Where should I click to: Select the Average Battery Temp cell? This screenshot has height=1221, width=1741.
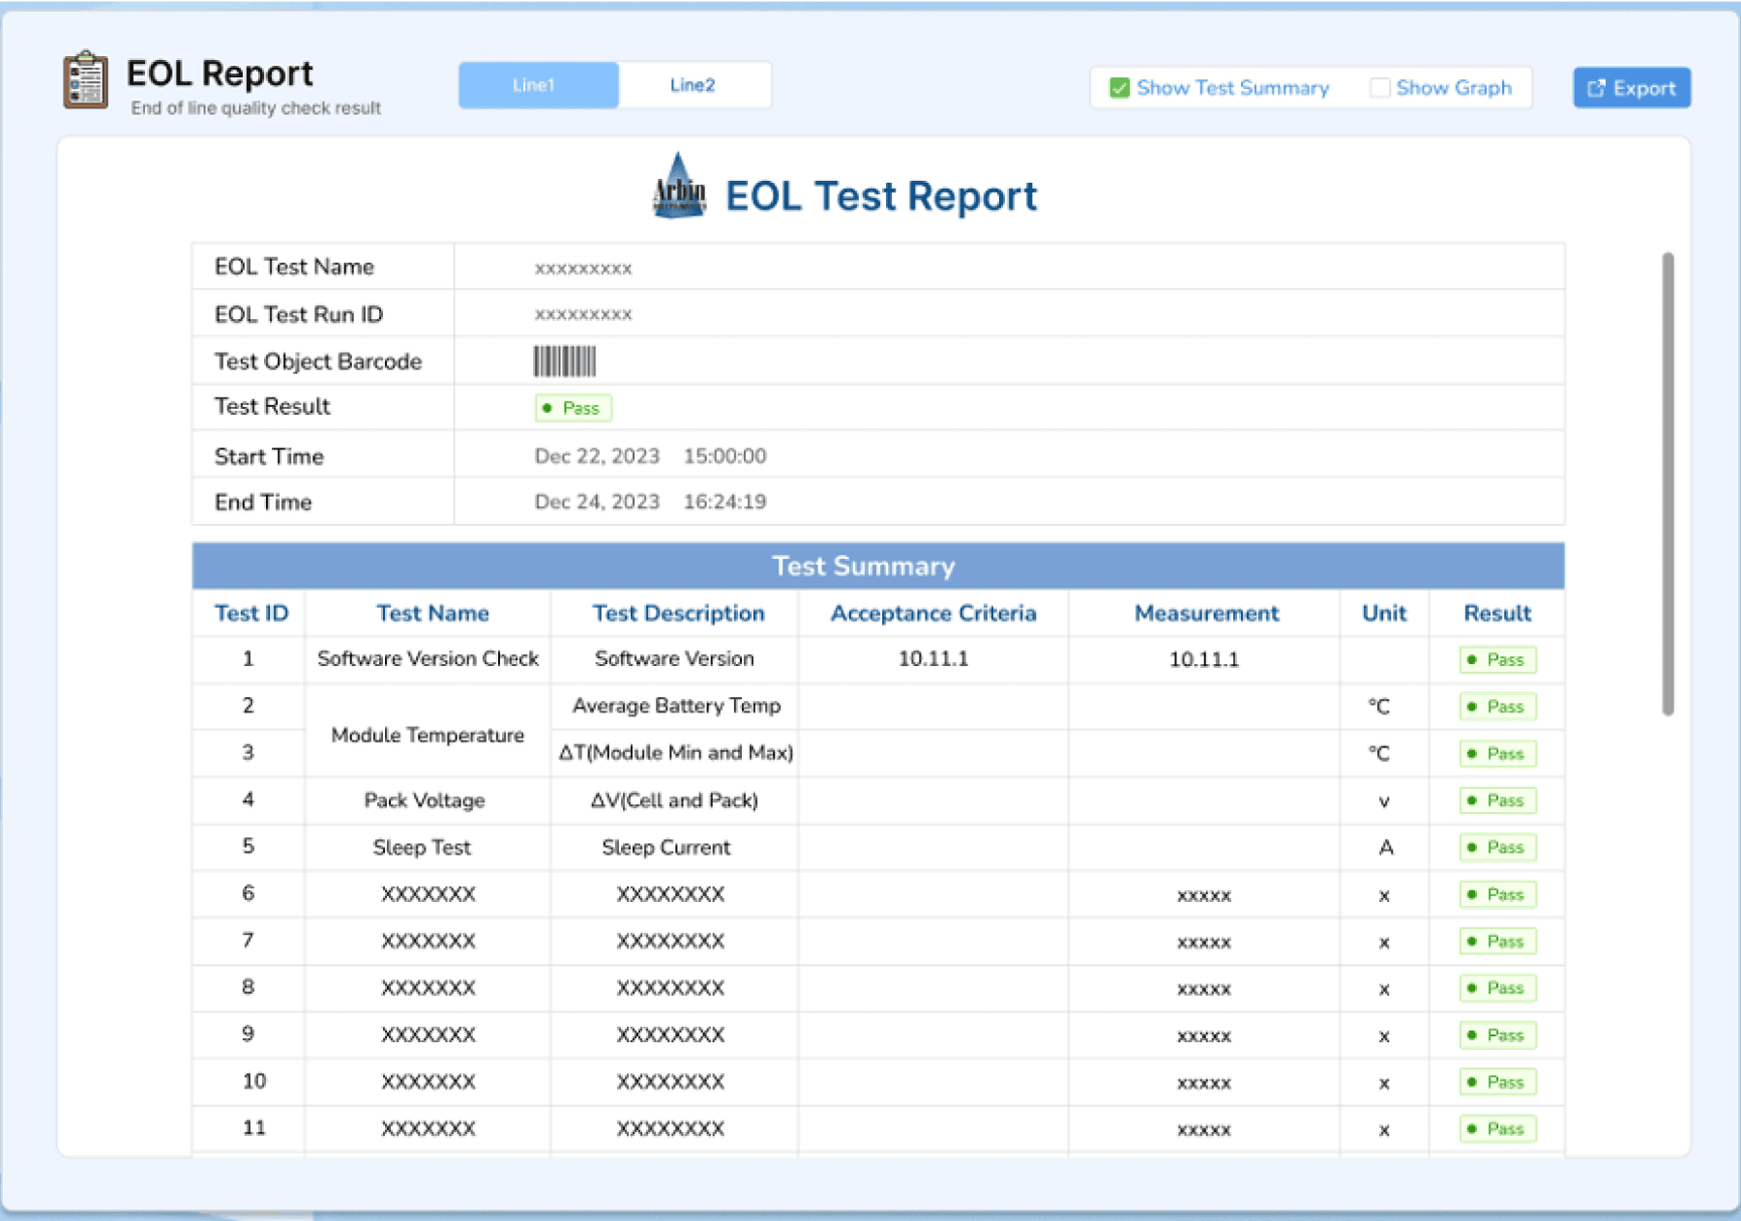point(676,706)
